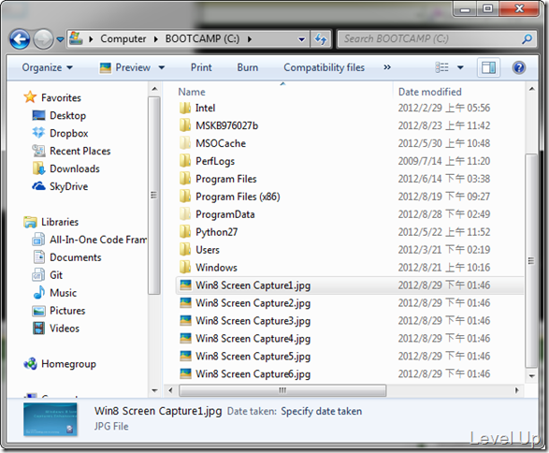Select Homegroup in navigation pane
549x453 pixels.
pos(60,364)
